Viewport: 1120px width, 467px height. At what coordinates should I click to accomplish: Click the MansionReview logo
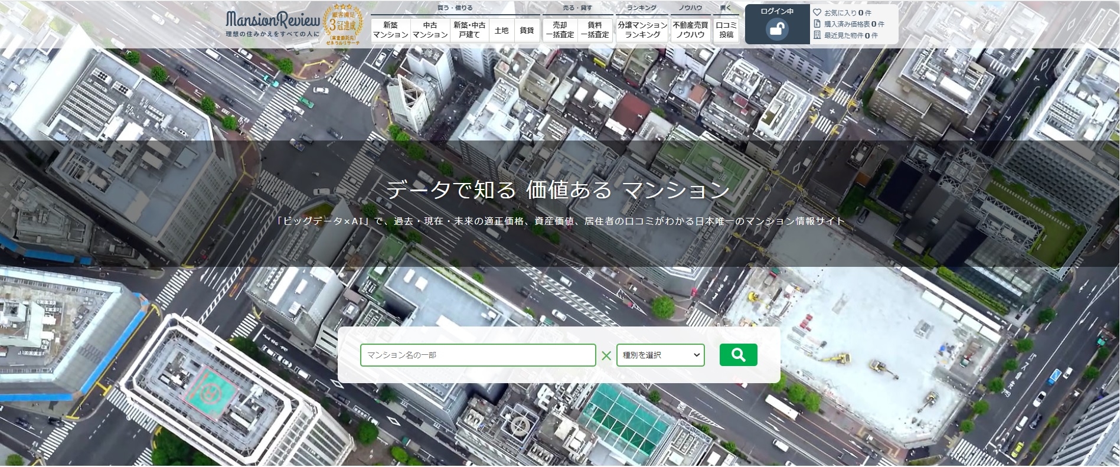pyautogui.click(x=272, y=24)
